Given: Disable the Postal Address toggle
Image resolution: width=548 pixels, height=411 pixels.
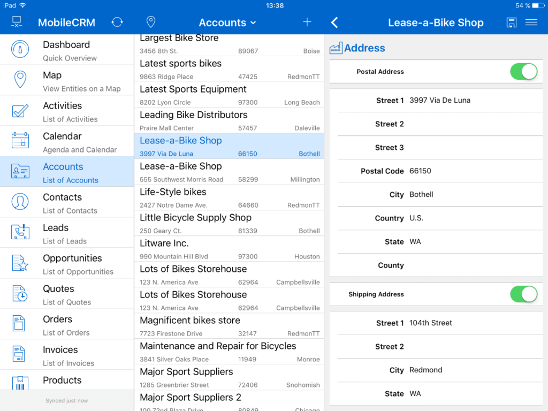Looking at the screenshot, I should (x=523, y=71).
